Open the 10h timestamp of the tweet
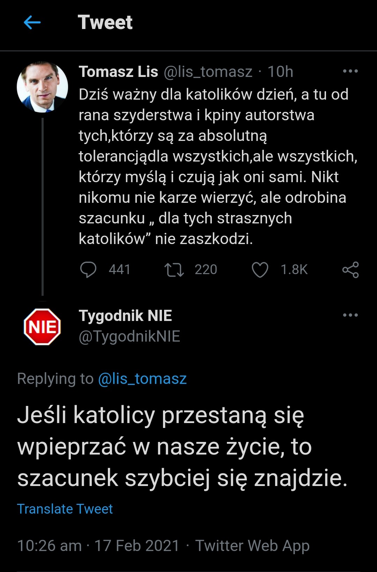377x572 pixels. [280, 72]
